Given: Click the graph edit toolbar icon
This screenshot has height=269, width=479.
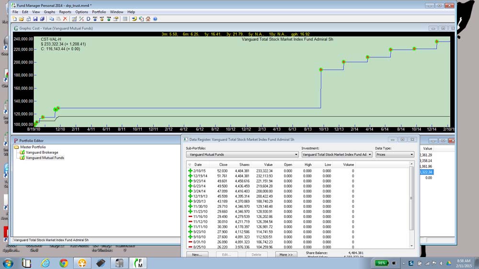Looking at the screenshot, I should [x=74, y=19].
